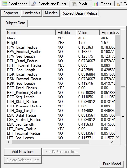Click the list's scroll down chevron
The height and width of the screenshot is (168, 127).
coord(118,137)
